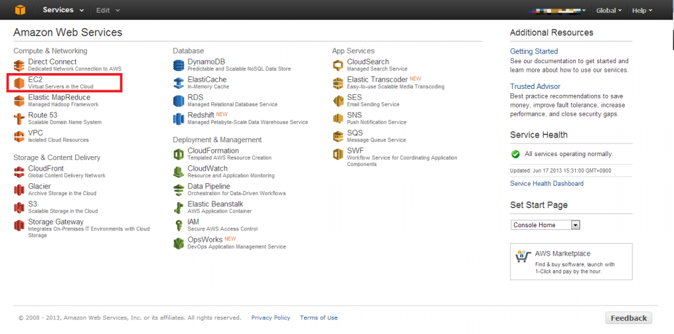Screen dimensions: 674x334
Task: Open the Global region menu
Action: click(x=609, y=11)
